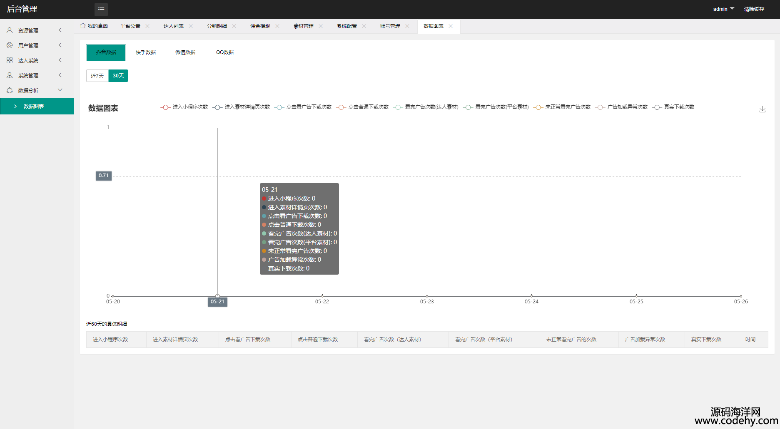This screenshot has height=429, width=780.
Task: Toggle 广告加载异常次数 legend series
Action: [x=621, y=107]
